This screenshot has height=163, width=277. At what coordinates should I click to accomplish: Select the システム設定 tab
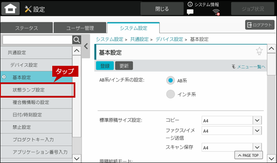[x=133, y=28]
